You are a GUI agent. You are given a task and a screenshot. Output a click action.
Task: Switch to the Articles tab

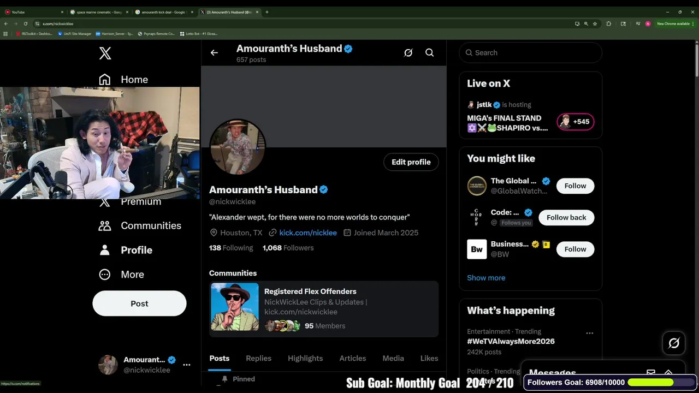click(353, 358)
